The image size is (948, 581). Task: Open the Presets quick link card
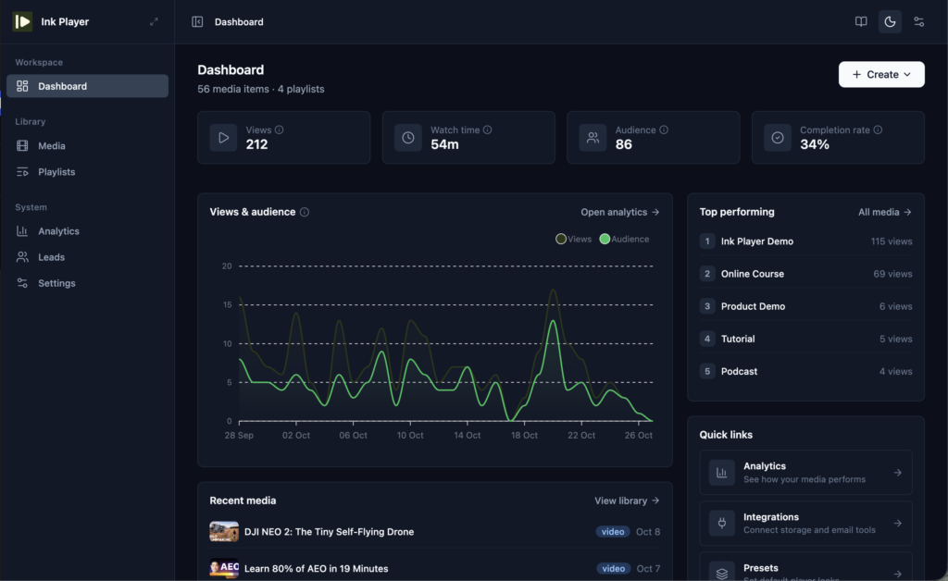[x=806, y=568]
